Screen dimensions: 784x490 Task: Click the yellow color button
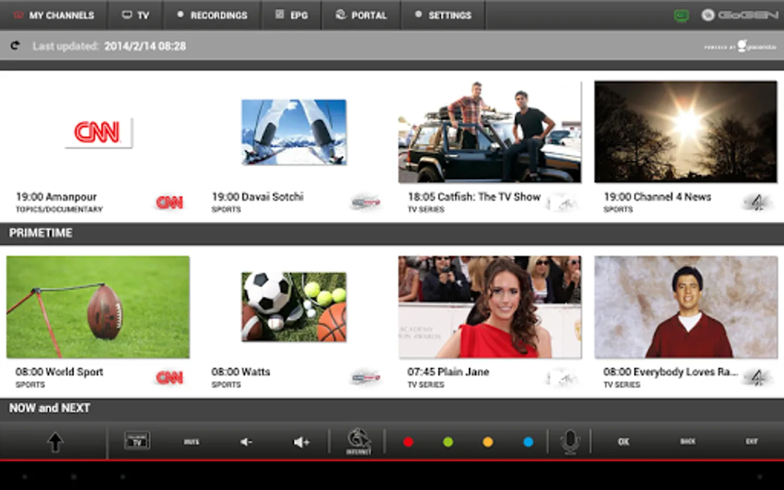coord(488,442)
